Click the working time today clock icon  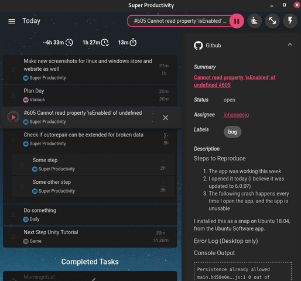(x=105, y=42)
